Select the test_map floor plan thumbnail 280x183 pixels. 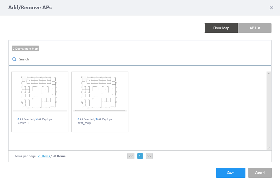click(x=100, y=92)
